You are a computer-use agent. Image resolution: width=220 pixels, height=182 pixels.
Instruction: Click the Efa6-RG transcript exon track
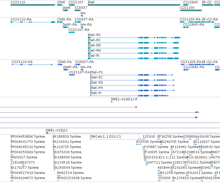[134, 38]
